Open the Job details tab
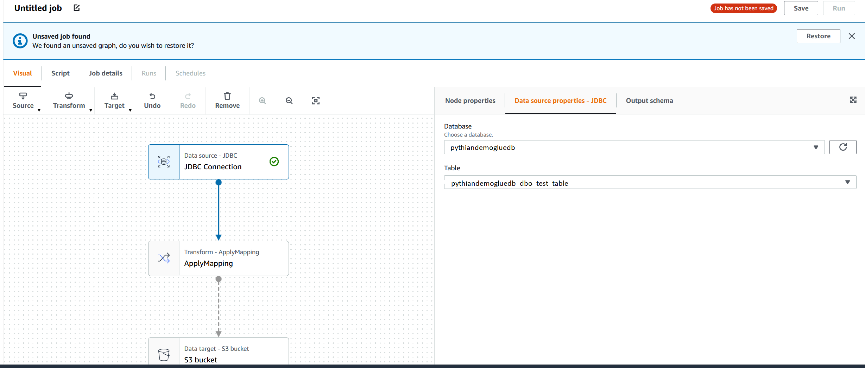Screen dimensions: 865x368 pos(105,73)
